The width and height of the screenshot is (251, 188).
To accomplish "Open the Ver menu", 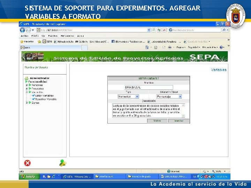I will pyautogui.click(x=43, y=36).
